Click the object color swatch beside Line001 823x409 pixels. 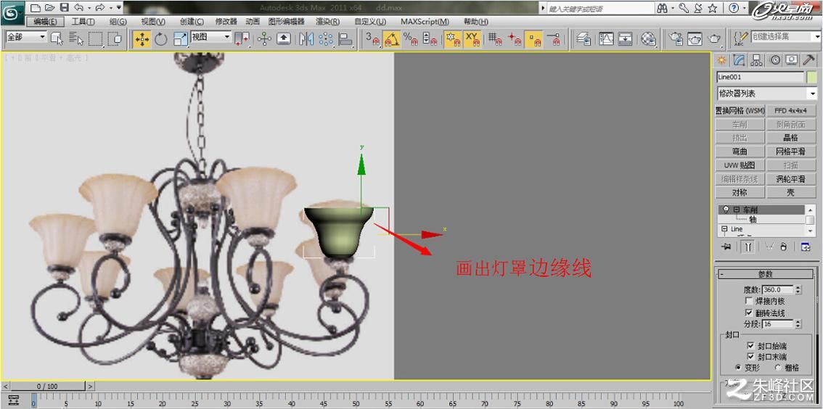pos(812,78)
